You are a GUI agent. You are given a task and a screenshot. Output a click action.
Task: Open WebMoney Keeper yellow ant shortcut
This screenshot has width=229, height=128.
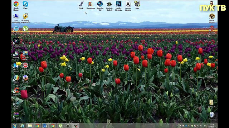[25, 18]
